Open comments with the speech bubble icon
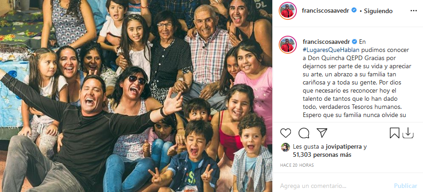Screen dimensions: 423x192 (x=304, y=133)
